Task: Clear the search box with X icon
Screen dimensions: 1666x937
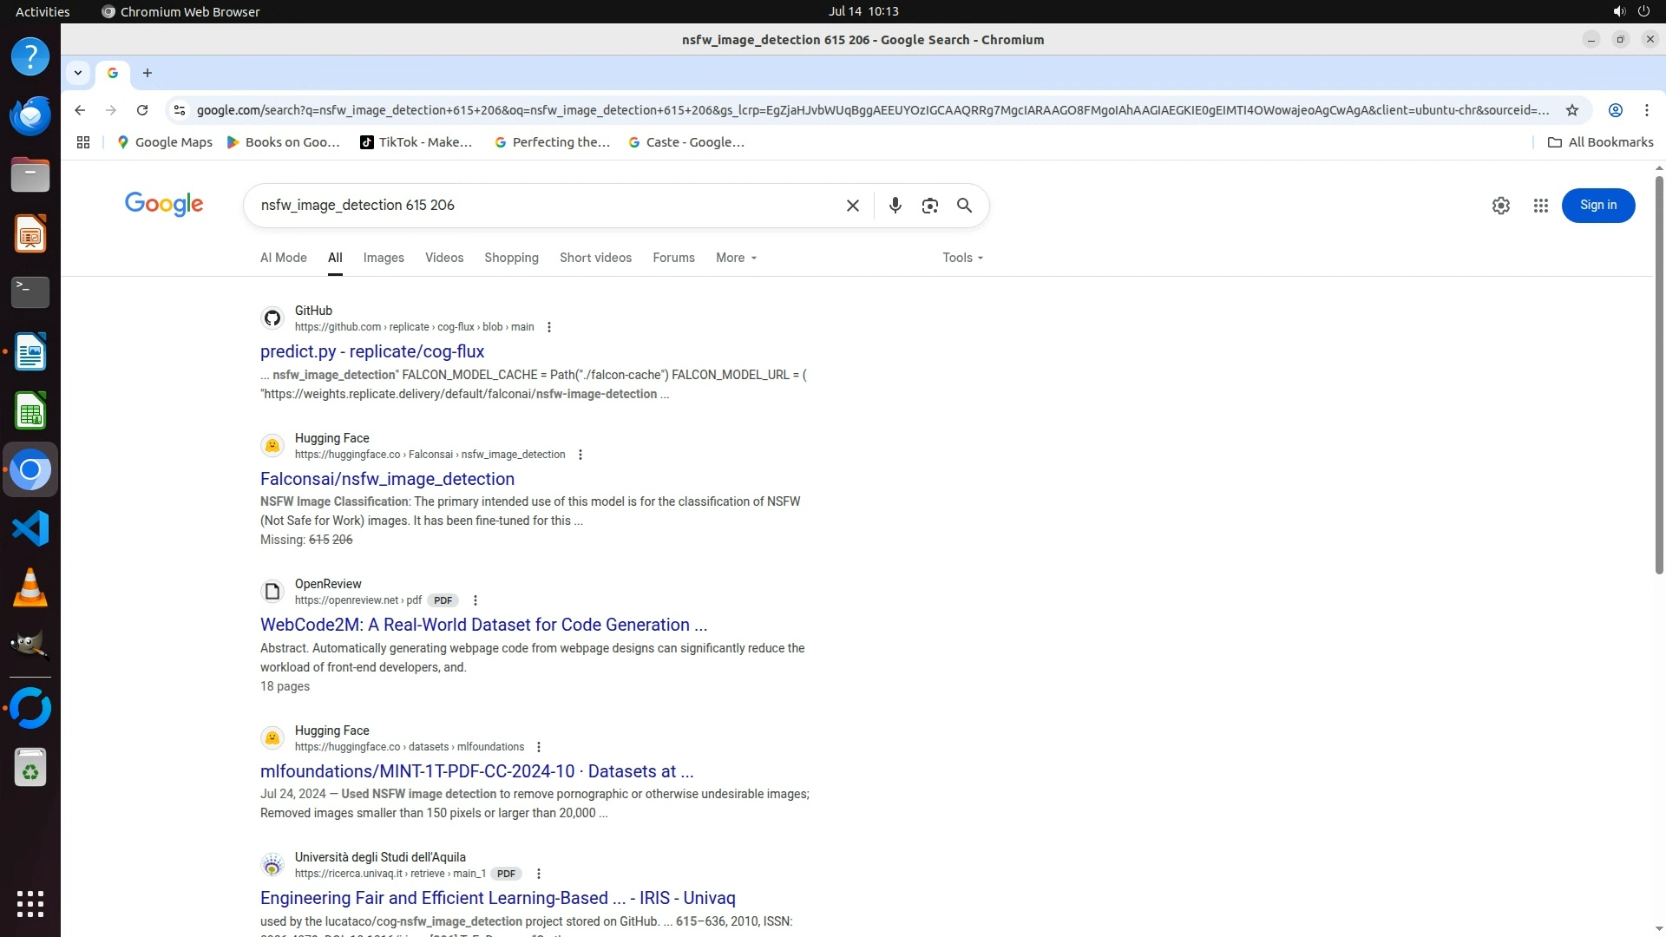Action: (x=852, y=206)
